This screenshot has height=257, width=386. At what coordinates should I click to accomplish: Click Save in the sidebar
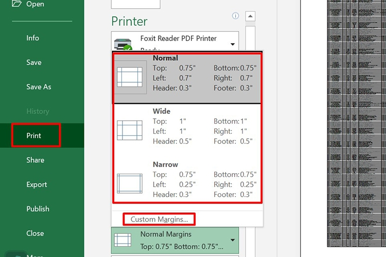[x=34, y=63]
